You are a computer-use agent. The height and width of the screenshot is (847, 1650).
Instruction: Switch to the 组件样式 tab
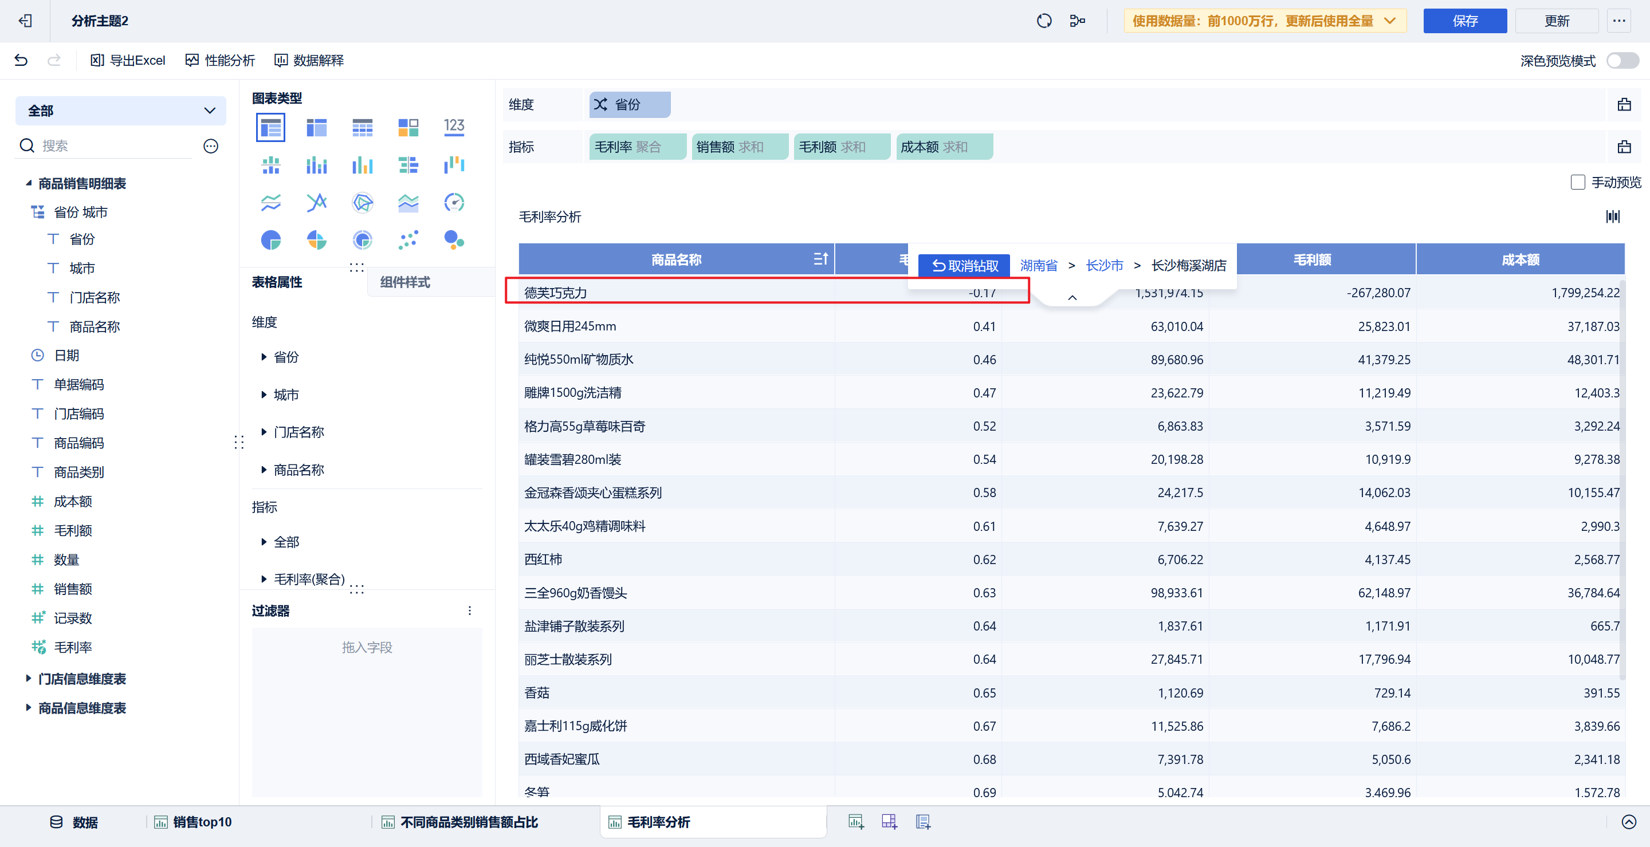pos(405,282)
